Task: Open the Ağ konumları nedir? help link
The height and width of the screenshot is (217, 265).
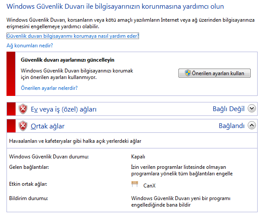Action: tap(30, 46)
